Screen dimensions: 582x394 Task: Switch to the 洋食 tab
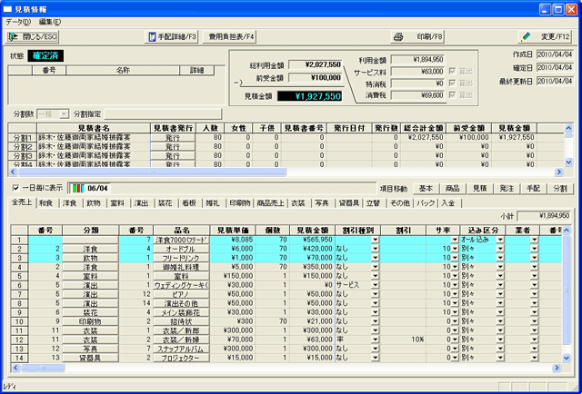point(68,202)
